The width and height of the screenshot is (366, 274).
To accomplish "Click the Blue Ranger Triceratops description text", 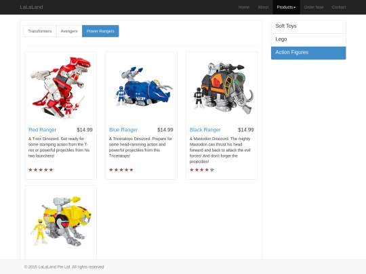I will pos(140,147).
